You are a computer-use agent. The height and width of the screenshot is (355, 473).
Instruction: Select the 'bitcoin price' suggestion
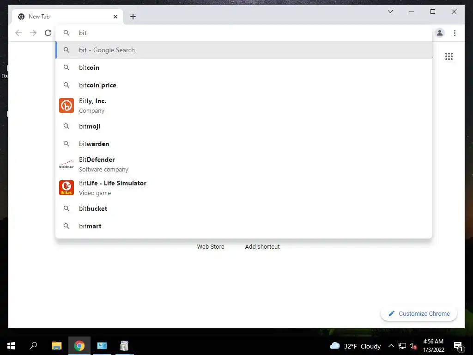click(244, 85)
